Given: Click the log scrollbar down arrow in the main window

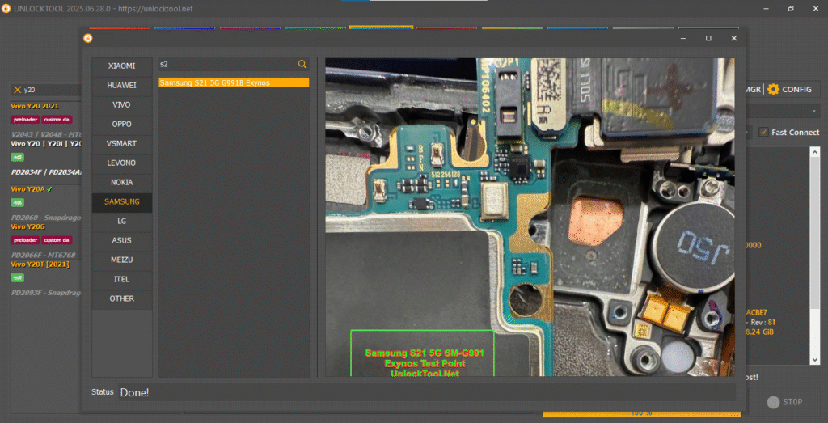Looking at the screenshot, I should pos(815,360).
